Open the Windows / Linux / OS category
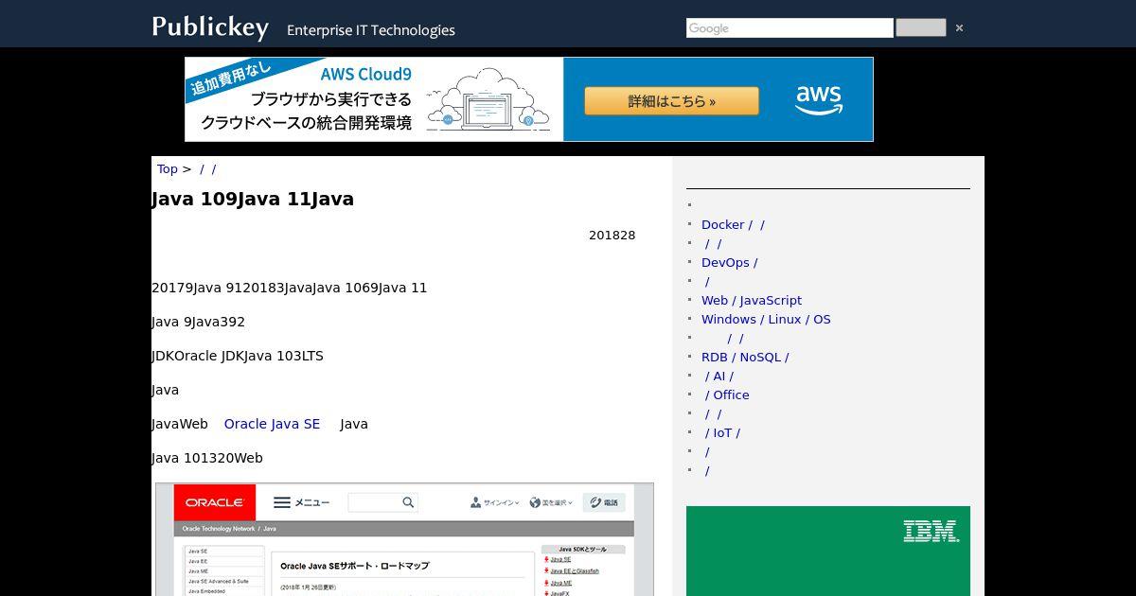This screenshot has width=1136, height=596. [766, 319]
